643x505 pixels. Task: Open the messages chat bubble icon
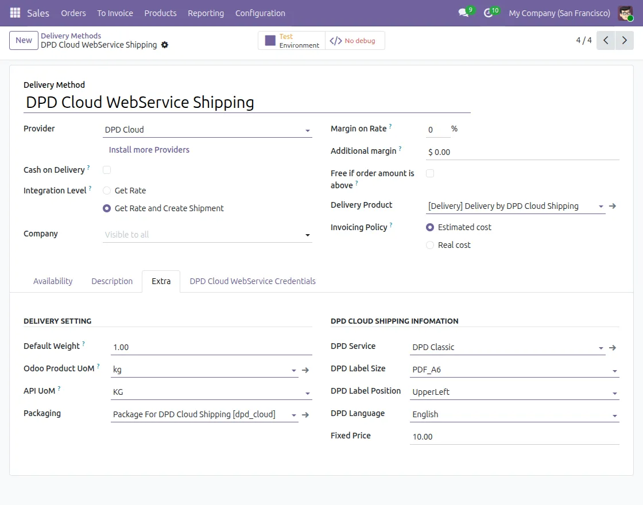pos(463,13)
